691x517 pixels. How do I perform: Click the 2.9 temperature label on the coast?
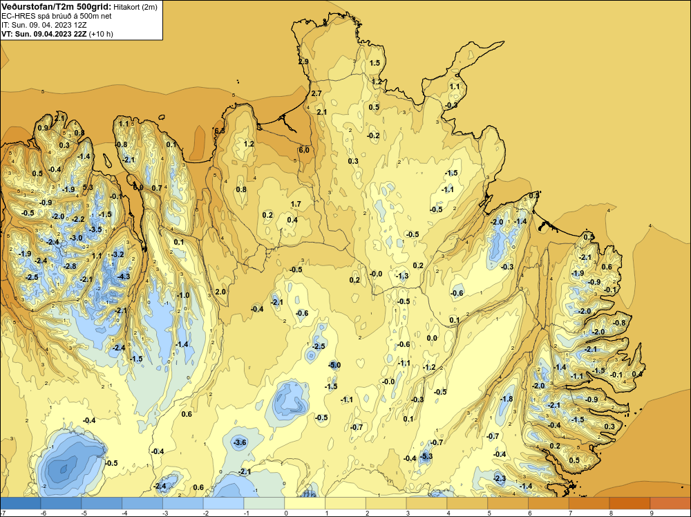[x=303, y=62]
